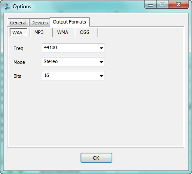
Task: Minimize the Options window
Action: (x=151, y=5)
